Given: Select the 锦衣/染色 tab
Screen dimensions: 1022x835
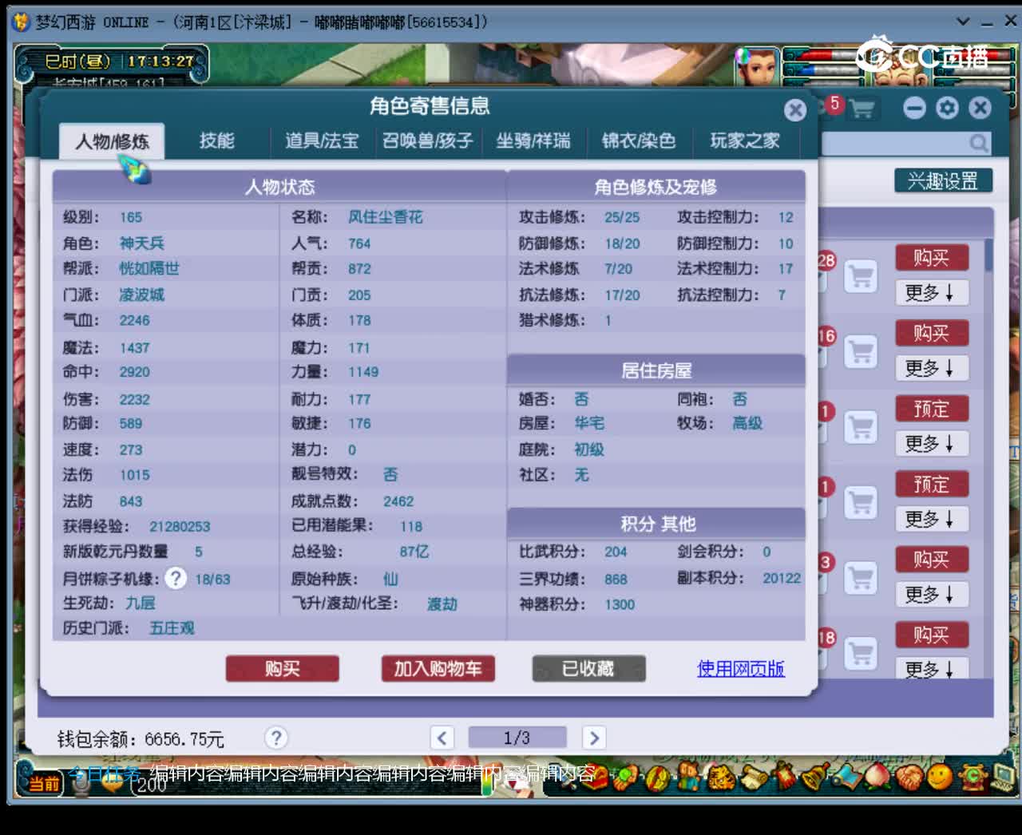Looking at the screenshot, I should (639, 141).
